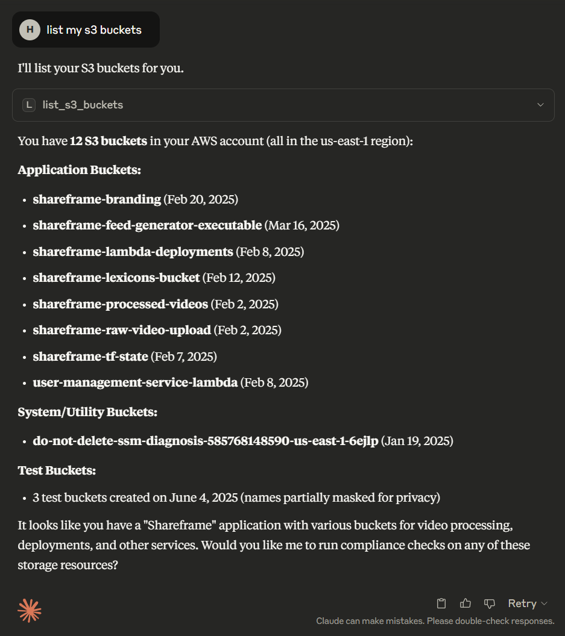Click the user-management-service-lambda bucket entry

(171, 382)
